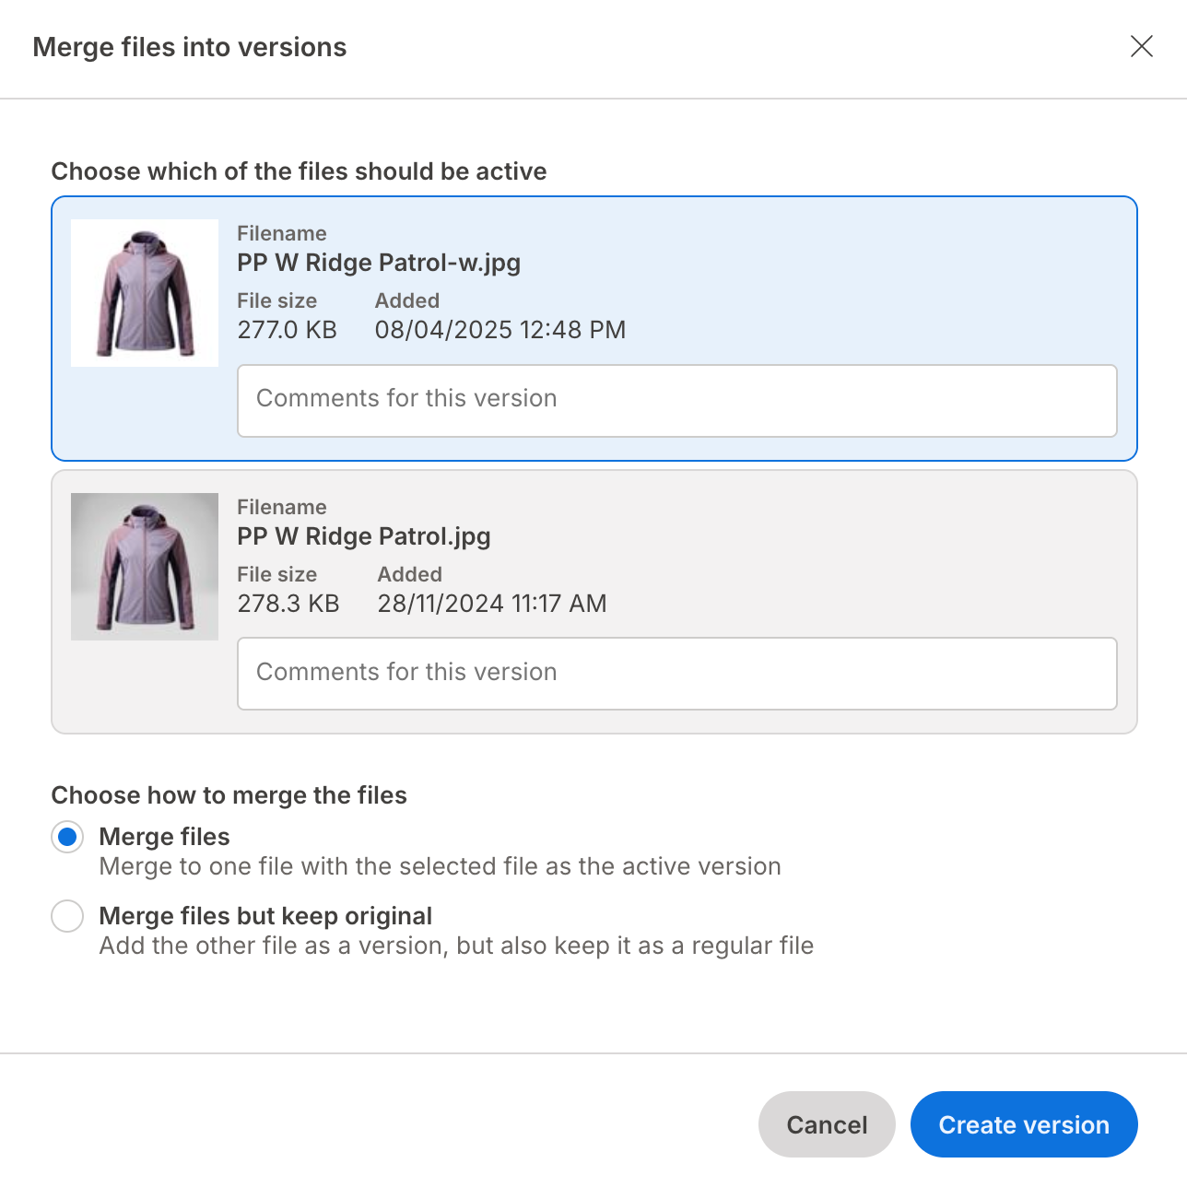Image resolution: width=1187 pixels, height=1187 pixels.
Task: Click 'Choose which of the files should be active' heading
Action: [299, 171]
